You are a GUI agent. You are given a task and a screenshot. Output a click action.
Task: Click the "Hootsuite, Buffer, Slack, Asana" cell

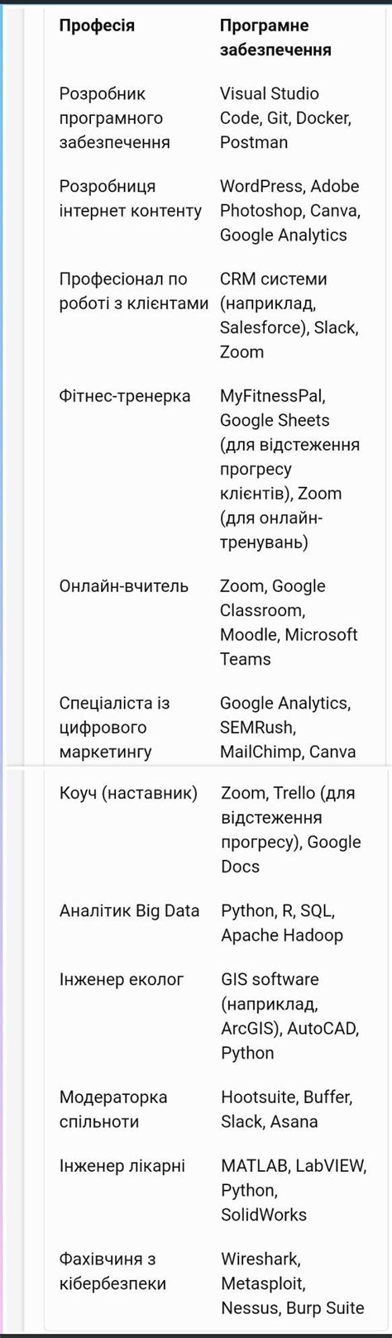287,1110
